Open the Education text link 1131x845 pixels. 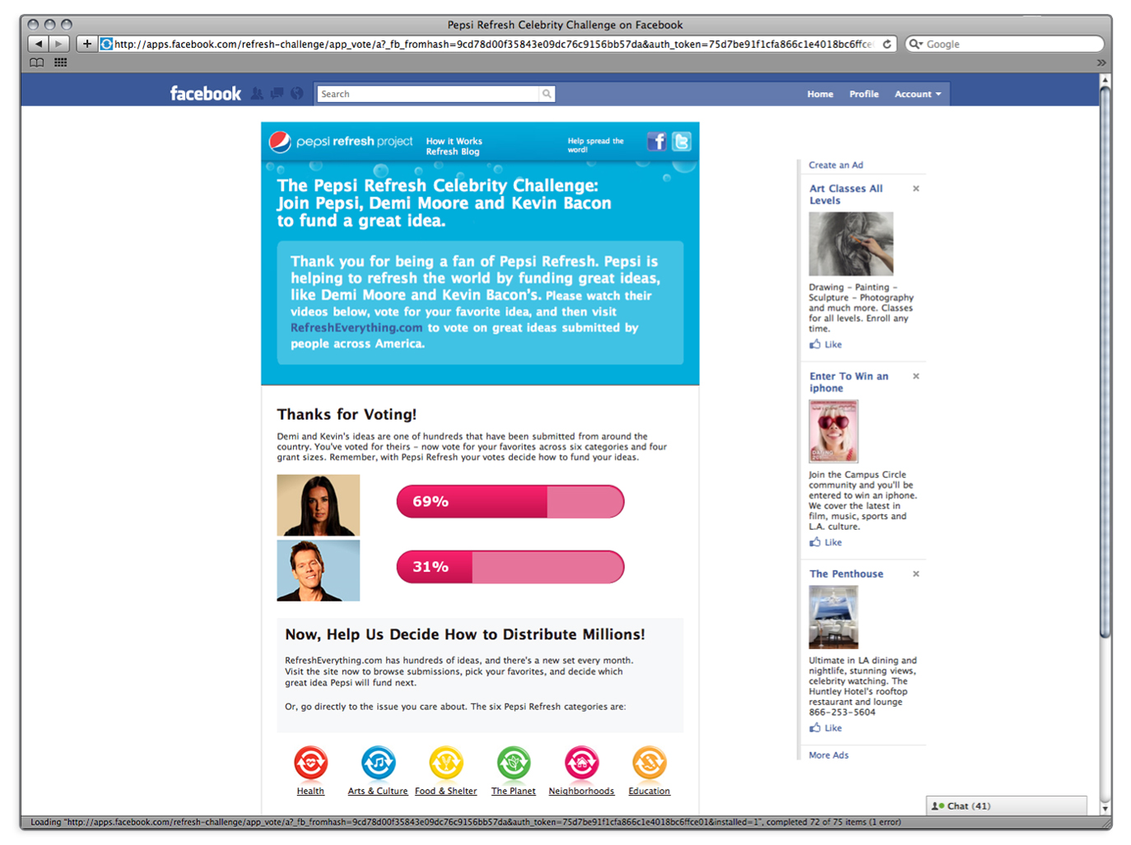click(x=649, y=791)
